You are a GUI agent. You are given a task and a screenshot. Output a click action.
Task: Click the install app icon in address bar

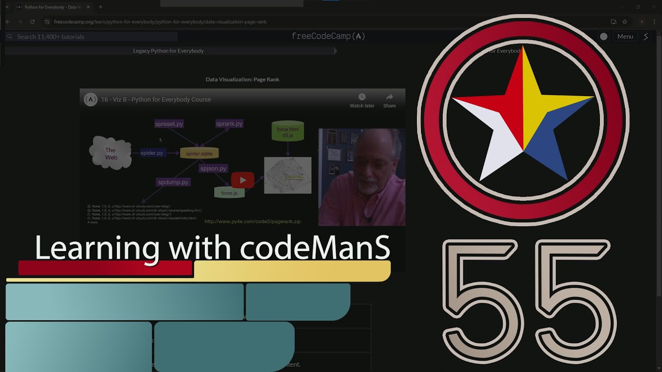coord(613,22)
